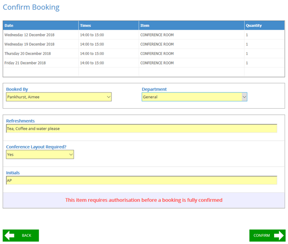Open the Department dropdown showing General
The width and height of the screenshot is (288, 244).
click(194, 97)
